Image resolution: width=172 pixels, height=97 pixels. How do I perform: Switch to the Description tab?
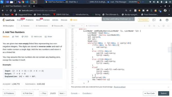[x=8, y=26]
